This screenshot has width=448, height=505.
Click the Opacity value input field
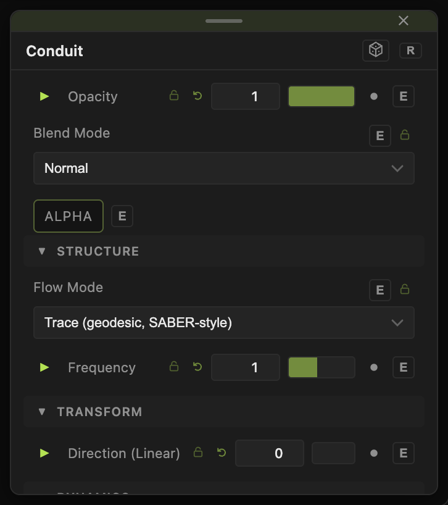pos(246,96)
